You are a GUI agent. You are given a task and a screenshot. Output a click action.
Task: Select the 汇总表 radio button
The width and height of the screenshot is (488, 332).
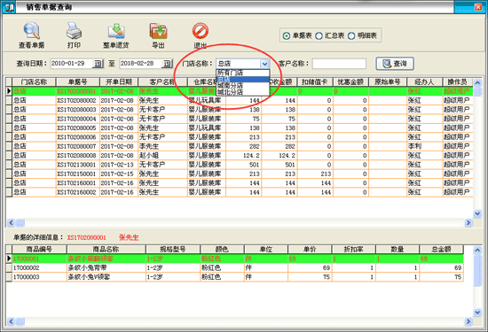coord(319,36)
